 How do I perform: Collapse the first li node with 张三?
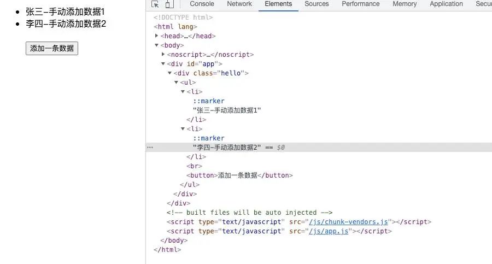[183, 92]
